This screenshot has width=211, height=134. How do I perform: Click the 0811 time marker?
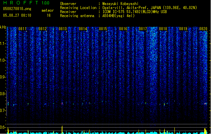22,29
